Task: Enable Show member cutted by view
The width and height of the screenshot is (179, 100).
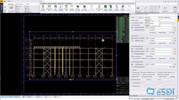Action: [132, 59]
